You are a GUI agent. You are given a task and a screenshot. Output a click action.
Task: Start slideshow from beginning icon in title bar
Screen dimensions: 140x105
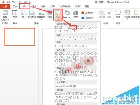(25, 2)
